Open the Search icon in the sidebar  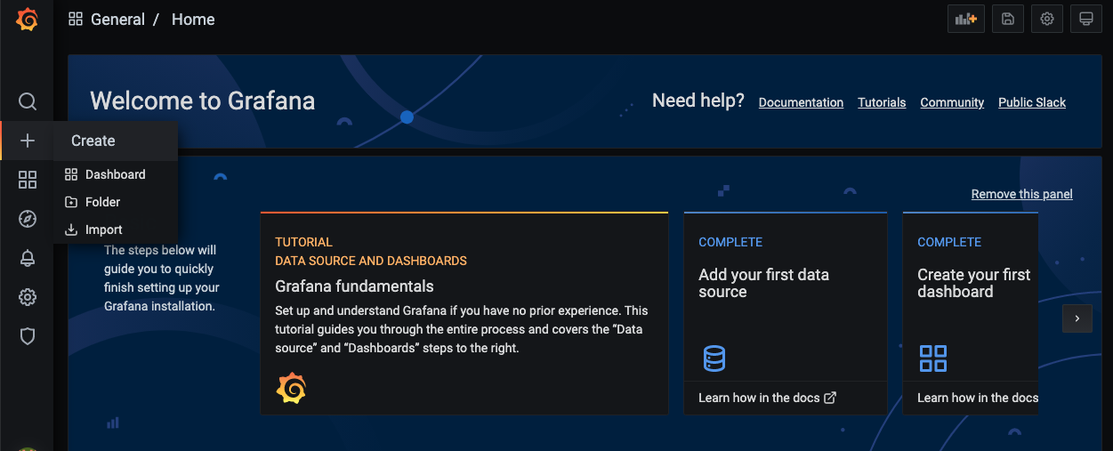point(28,101)
